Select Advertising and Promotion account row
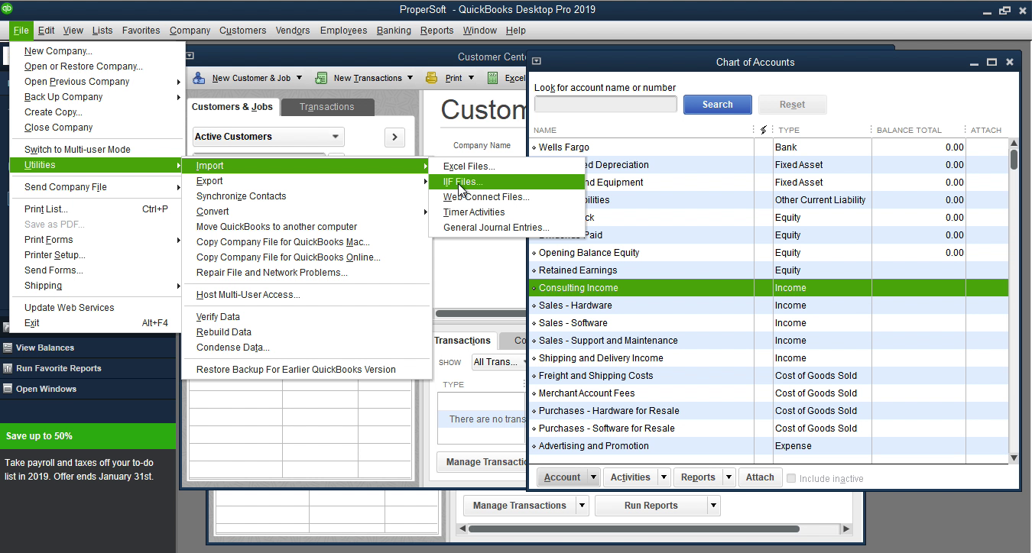1032x553 pixels. coord(769,446)
